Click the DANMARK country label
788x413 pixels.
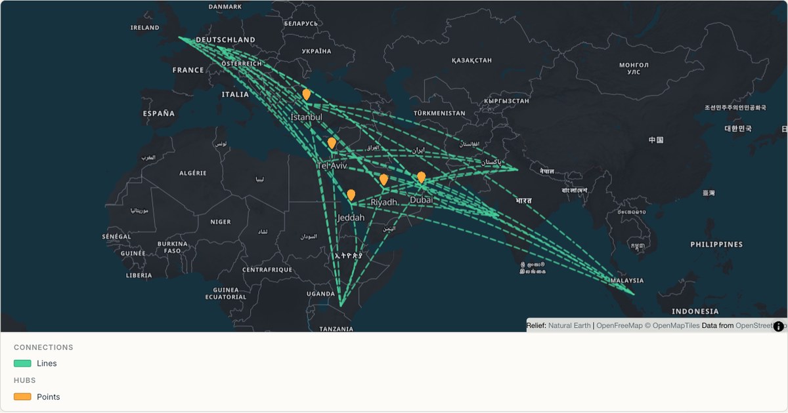tap(225, 7)
